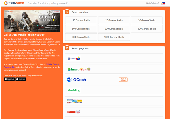Click the Select payment heading text
Screen dimensions: 171x120
[80, 49]
